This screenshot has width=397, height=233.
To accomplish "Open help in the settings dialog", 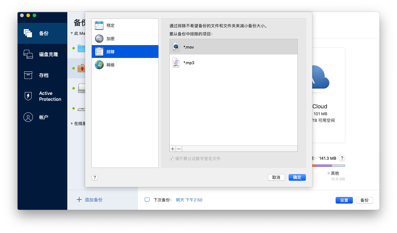I will tap(95, 178).
